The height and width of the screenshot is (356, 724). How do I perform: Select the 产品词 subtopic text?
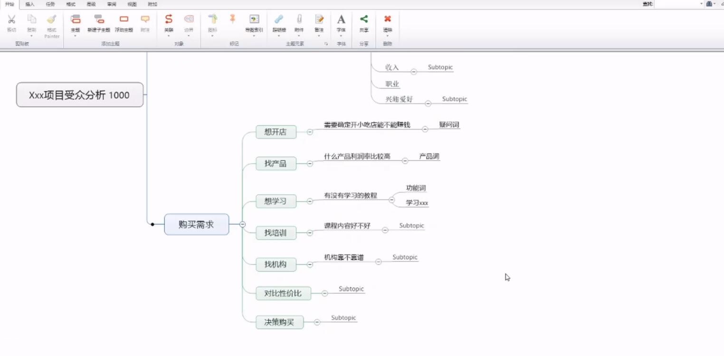point(429,156)
